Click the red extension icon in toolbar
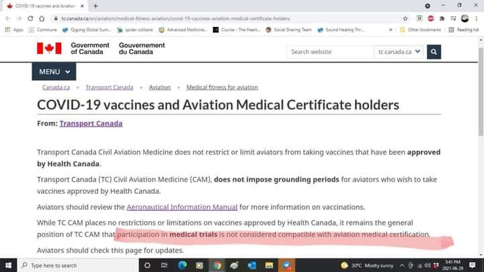 (x=431, y=19)
